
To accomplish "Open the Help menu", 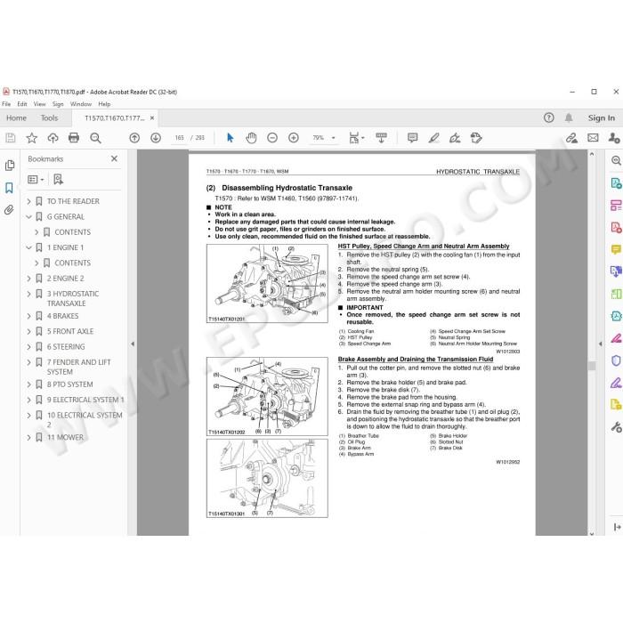I will tap(104, 104).
